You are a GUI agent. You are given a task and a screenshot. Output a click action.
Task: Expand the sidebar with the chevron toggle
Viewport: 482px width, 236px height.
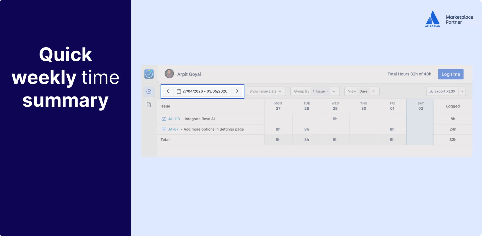coord(157,83)
